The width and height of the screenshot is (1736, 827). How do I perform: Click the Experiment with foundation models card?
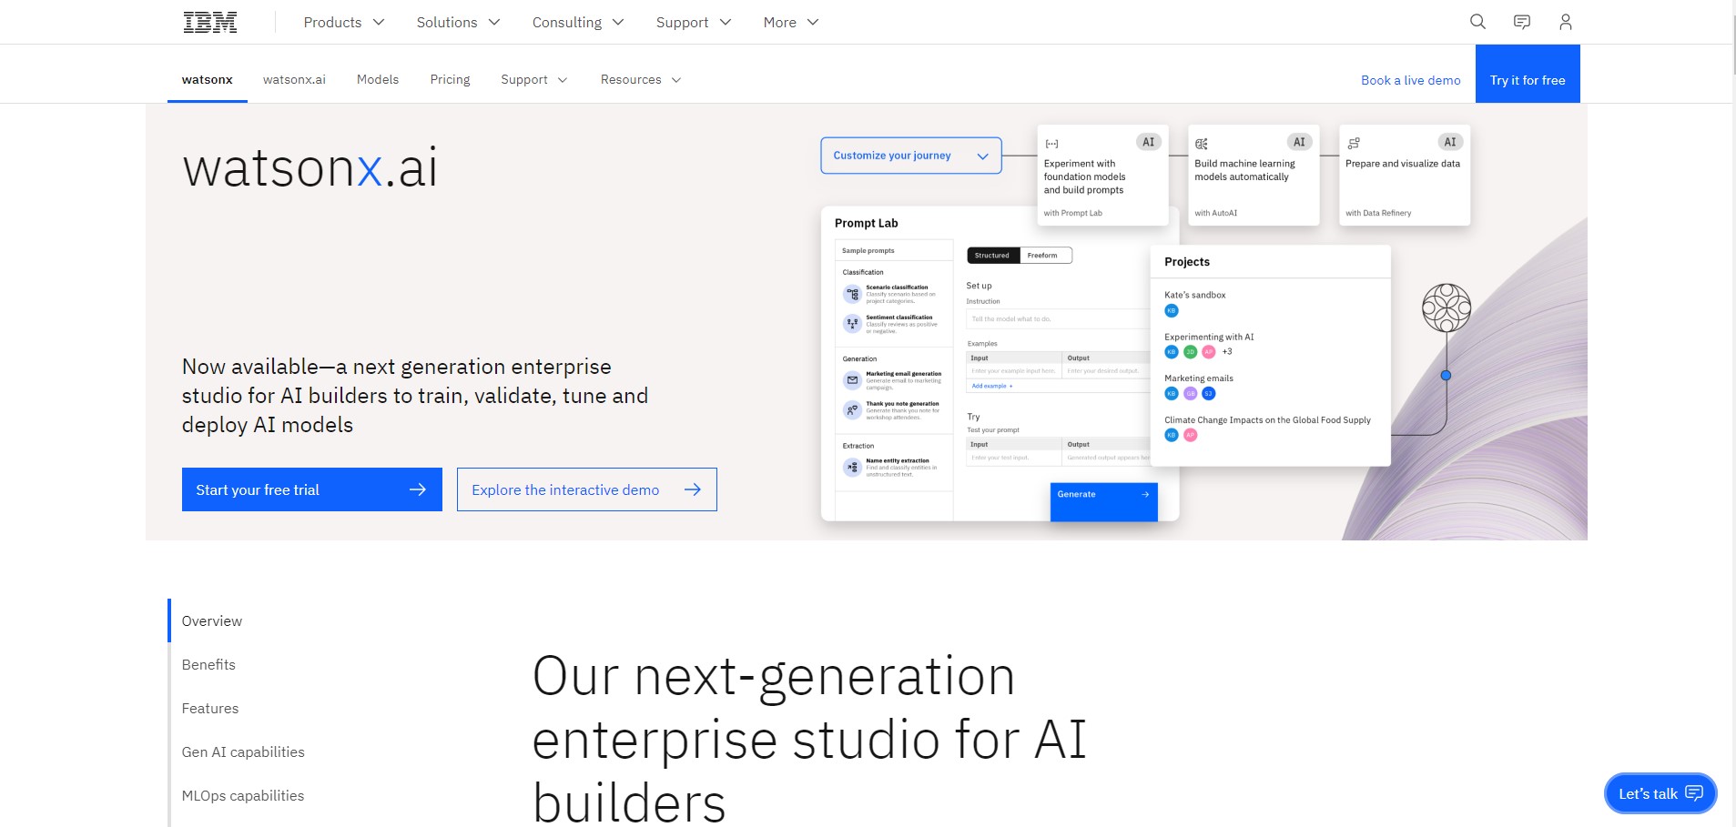tap(1102, 176)
